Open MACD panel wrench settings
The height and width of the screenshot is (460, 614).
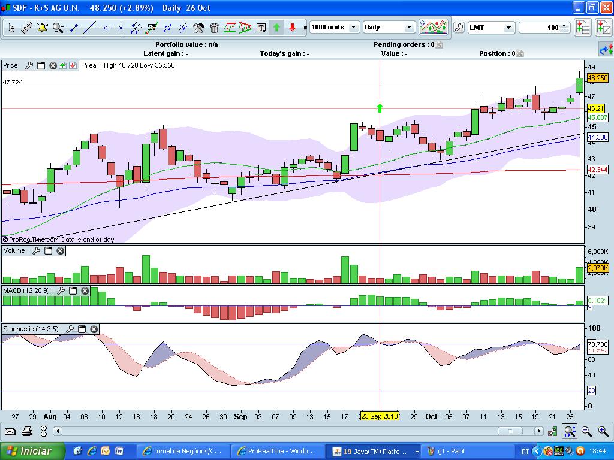(61, 290)
